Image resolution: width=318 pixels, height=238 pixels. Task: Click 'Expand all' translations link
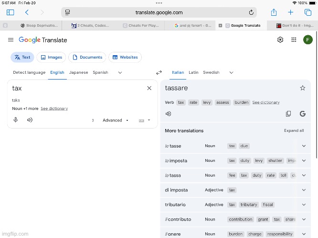[x=294, y=130]
